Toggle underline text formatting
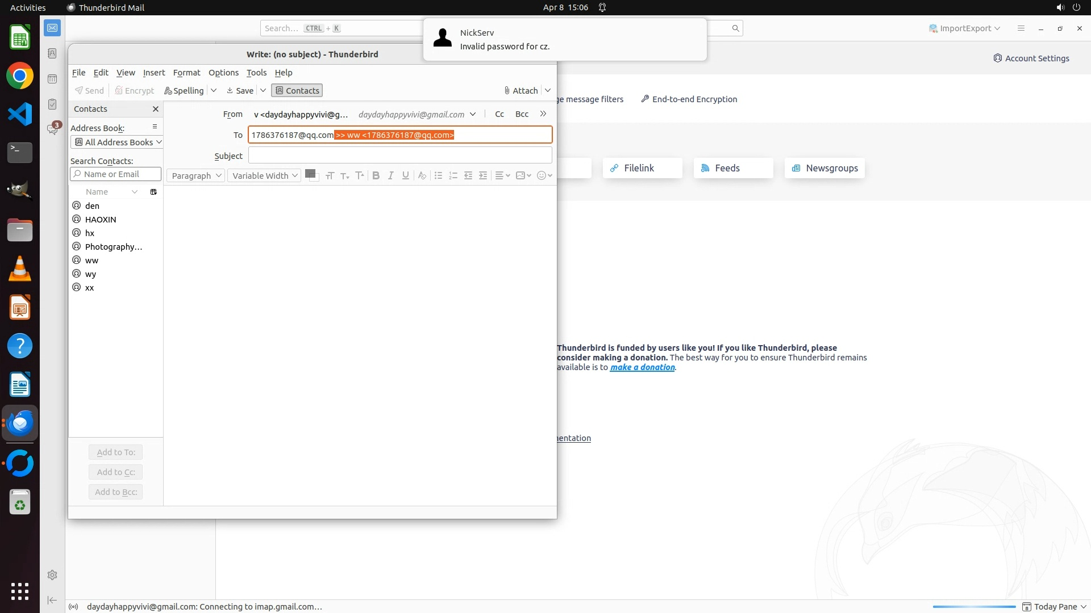 [405, 175]
